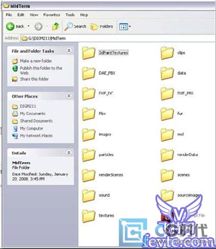Open the Search pane
This screenshot has height=249, width=216.
pyautogui.click(x=75, y=27)
